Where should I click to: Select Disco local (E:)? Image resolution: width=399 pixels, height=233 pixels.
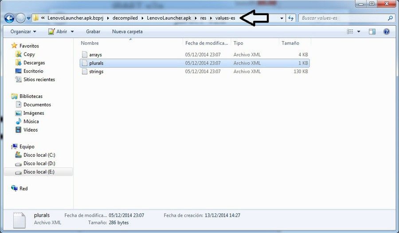pyautogui.click(x=39, y=172)
